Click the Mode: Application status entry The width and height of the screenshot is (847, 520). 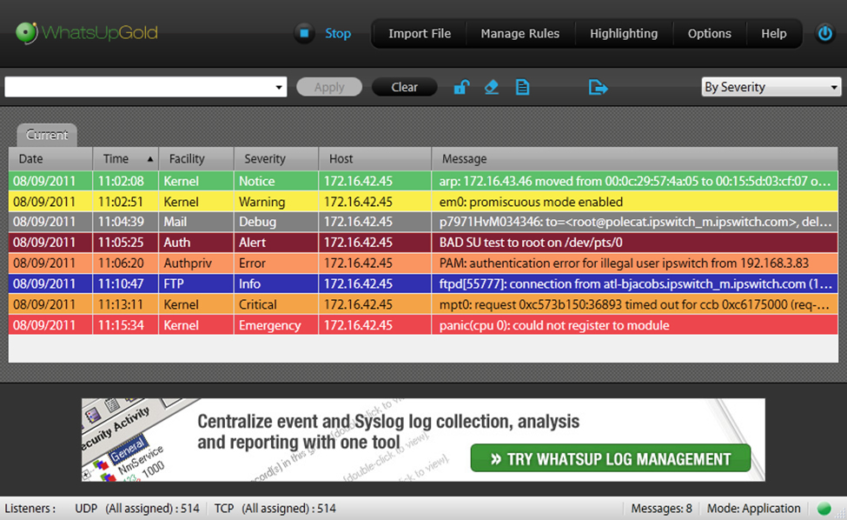click(x=753, y=508)
